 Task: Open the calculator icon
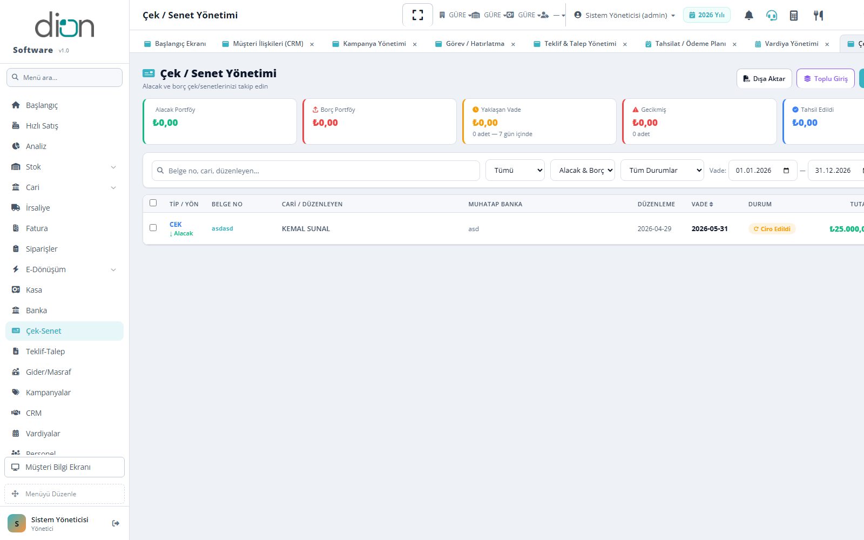pos(793,15)
